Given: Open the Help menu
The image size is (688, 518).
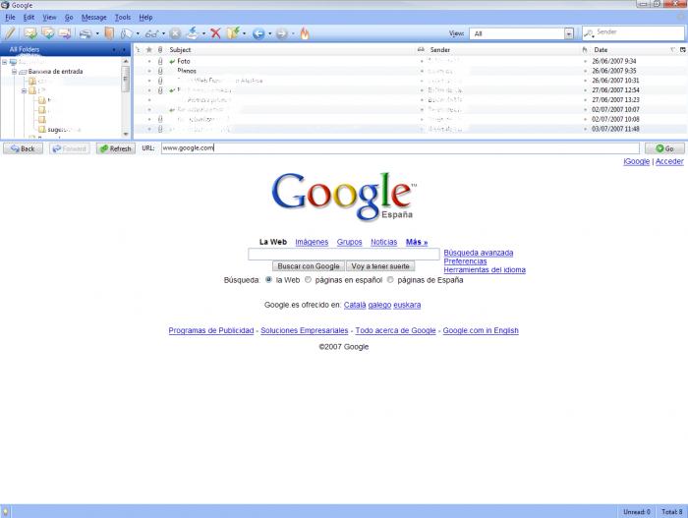Looking at the screenshot, I should click(x=145, y=17).
